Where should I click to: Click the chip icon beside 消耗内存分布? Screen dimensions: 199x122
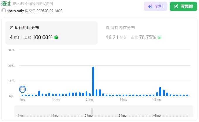[107, 28]
